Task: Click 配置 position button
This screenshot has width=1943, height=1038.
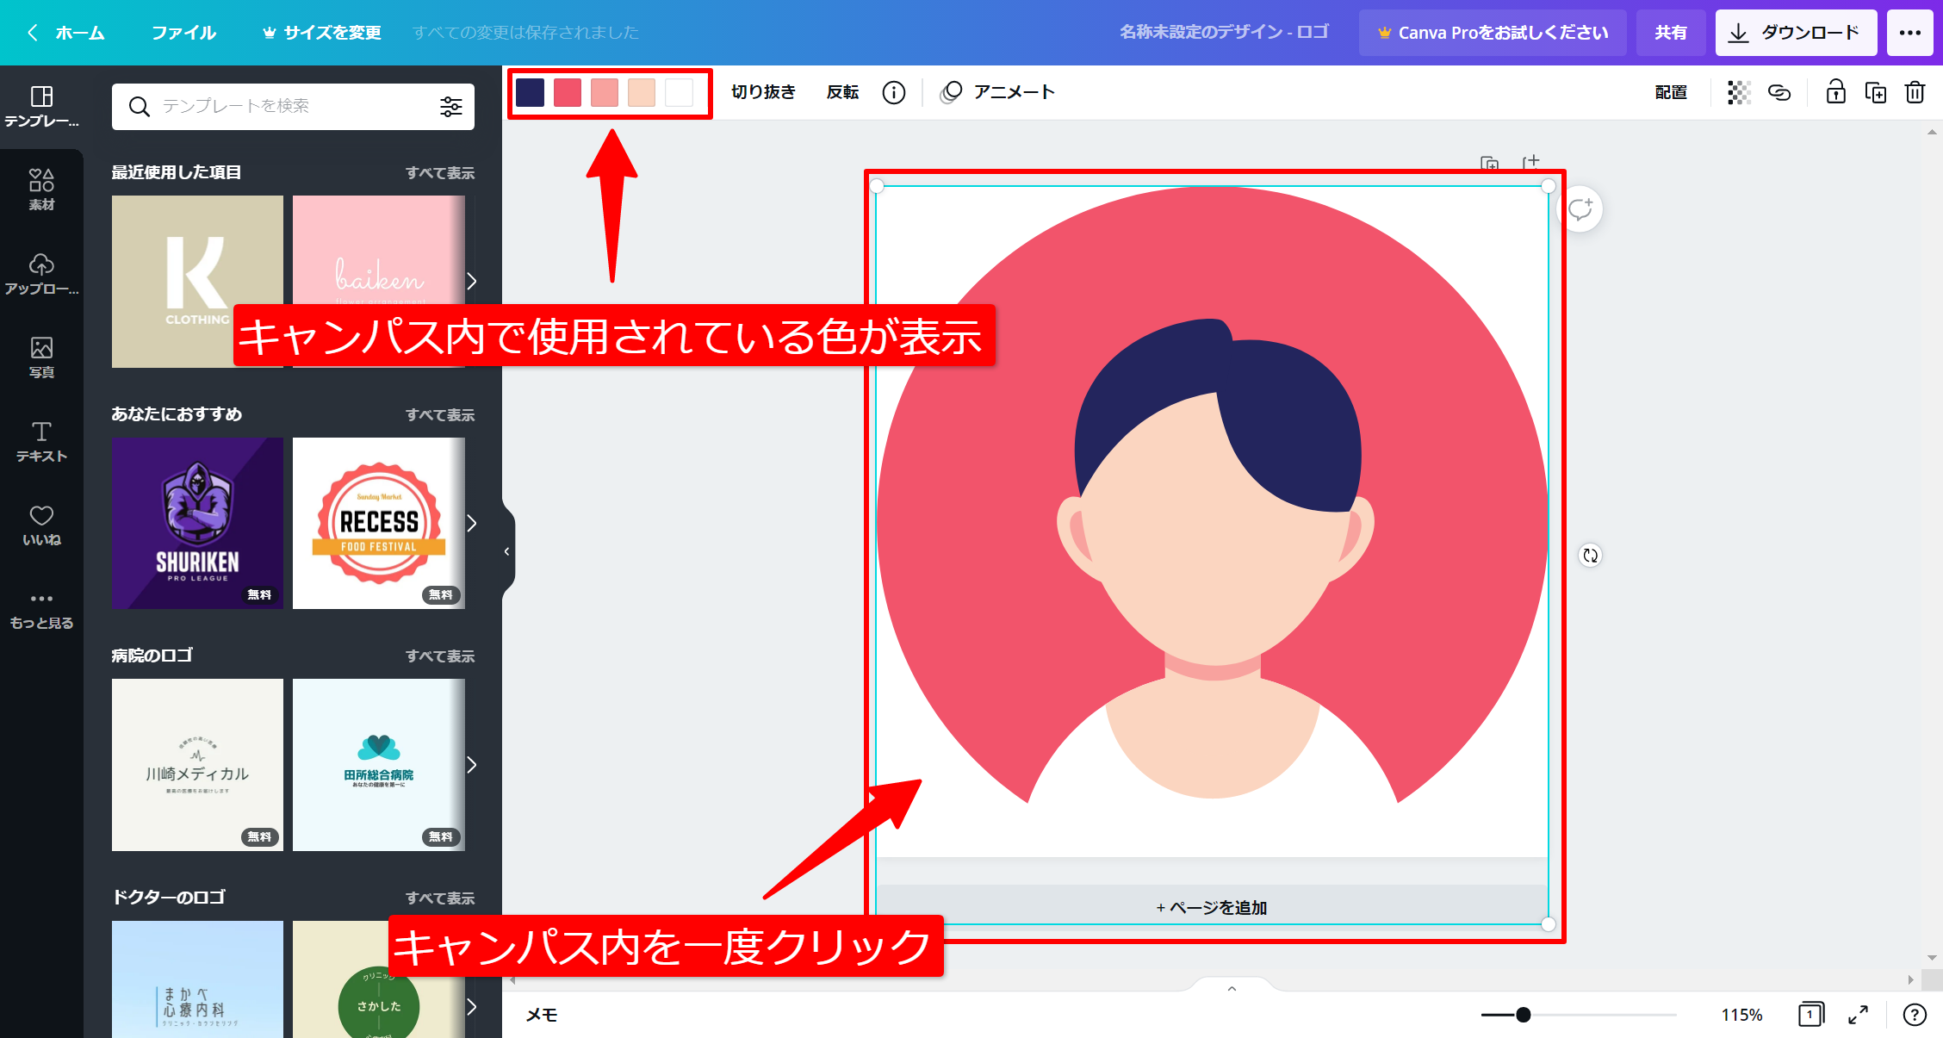Action: click(x=1671, y=92)
